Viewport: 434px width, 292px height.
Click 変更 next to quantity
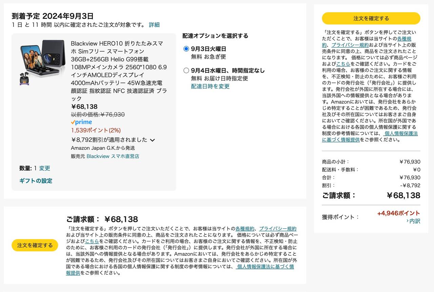[x=44, y=168]
